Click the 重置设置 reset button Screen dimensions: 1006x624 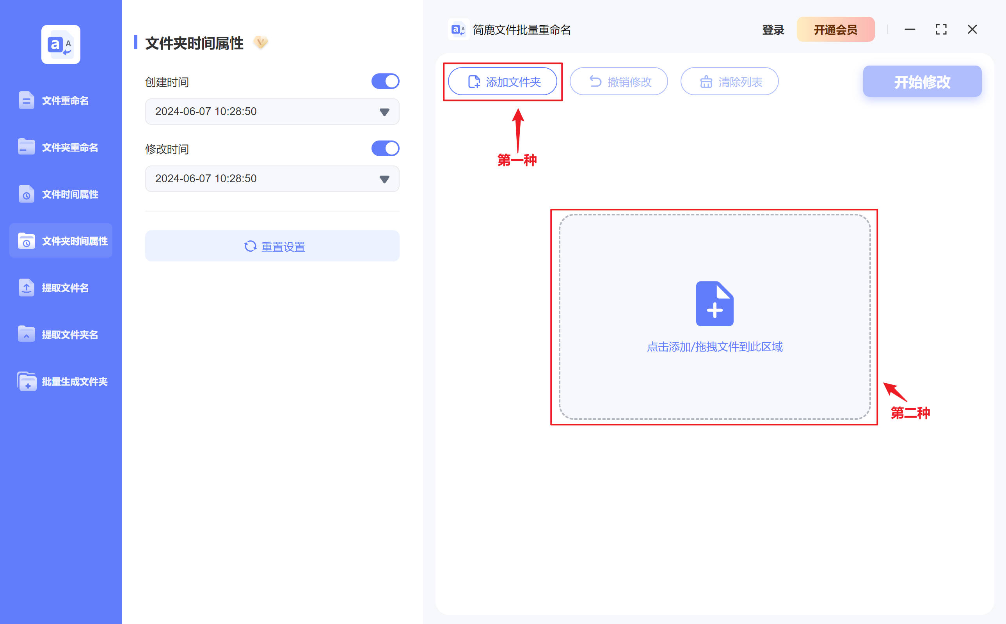pos(272,246)
